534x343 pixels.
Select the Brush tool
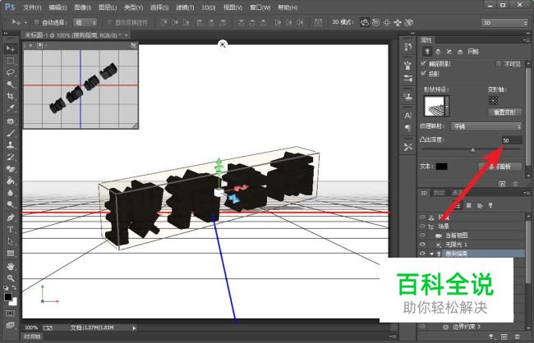11,133
